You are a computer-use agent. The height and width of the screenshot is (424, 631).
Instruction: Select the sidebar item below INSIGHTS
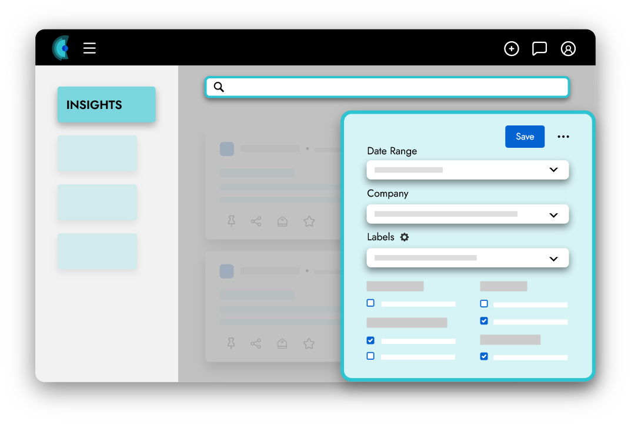click(97, 154)
